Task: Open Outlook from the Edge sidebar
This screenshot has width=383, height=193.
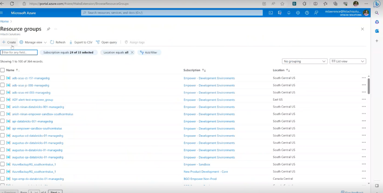Action: pyautogui.click(x=377, y=31)
